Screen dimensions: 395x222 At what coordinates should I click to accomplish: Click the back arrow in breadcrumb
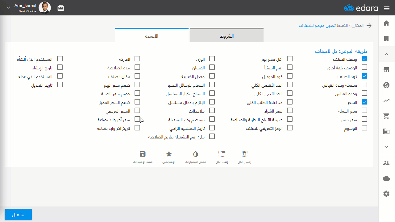click(x=369, y=26)
